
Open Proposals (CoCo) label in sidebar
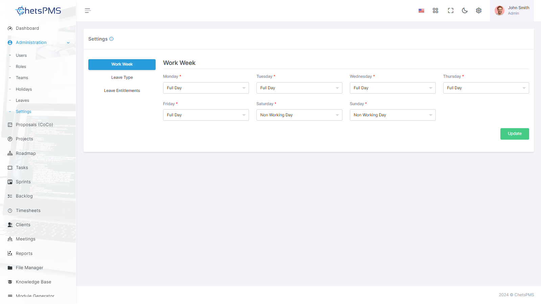coord(35,125)
